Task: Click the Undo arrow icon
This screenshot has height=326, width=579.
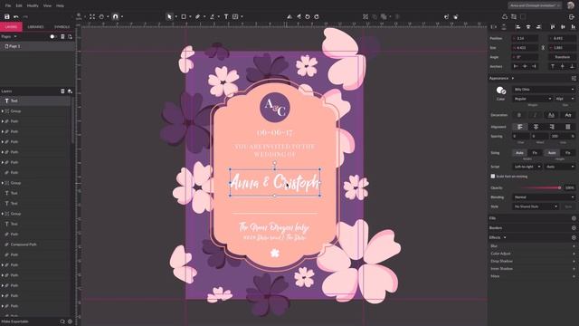Action: click(16, 16)
